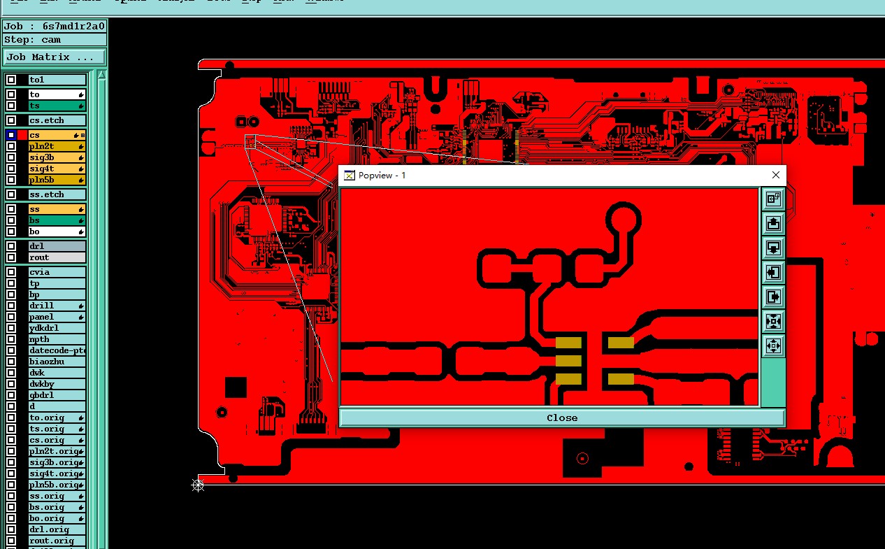Toggle the checkbox for the ts layer
Screen dimensions: 885x549
tap(11, 106)
